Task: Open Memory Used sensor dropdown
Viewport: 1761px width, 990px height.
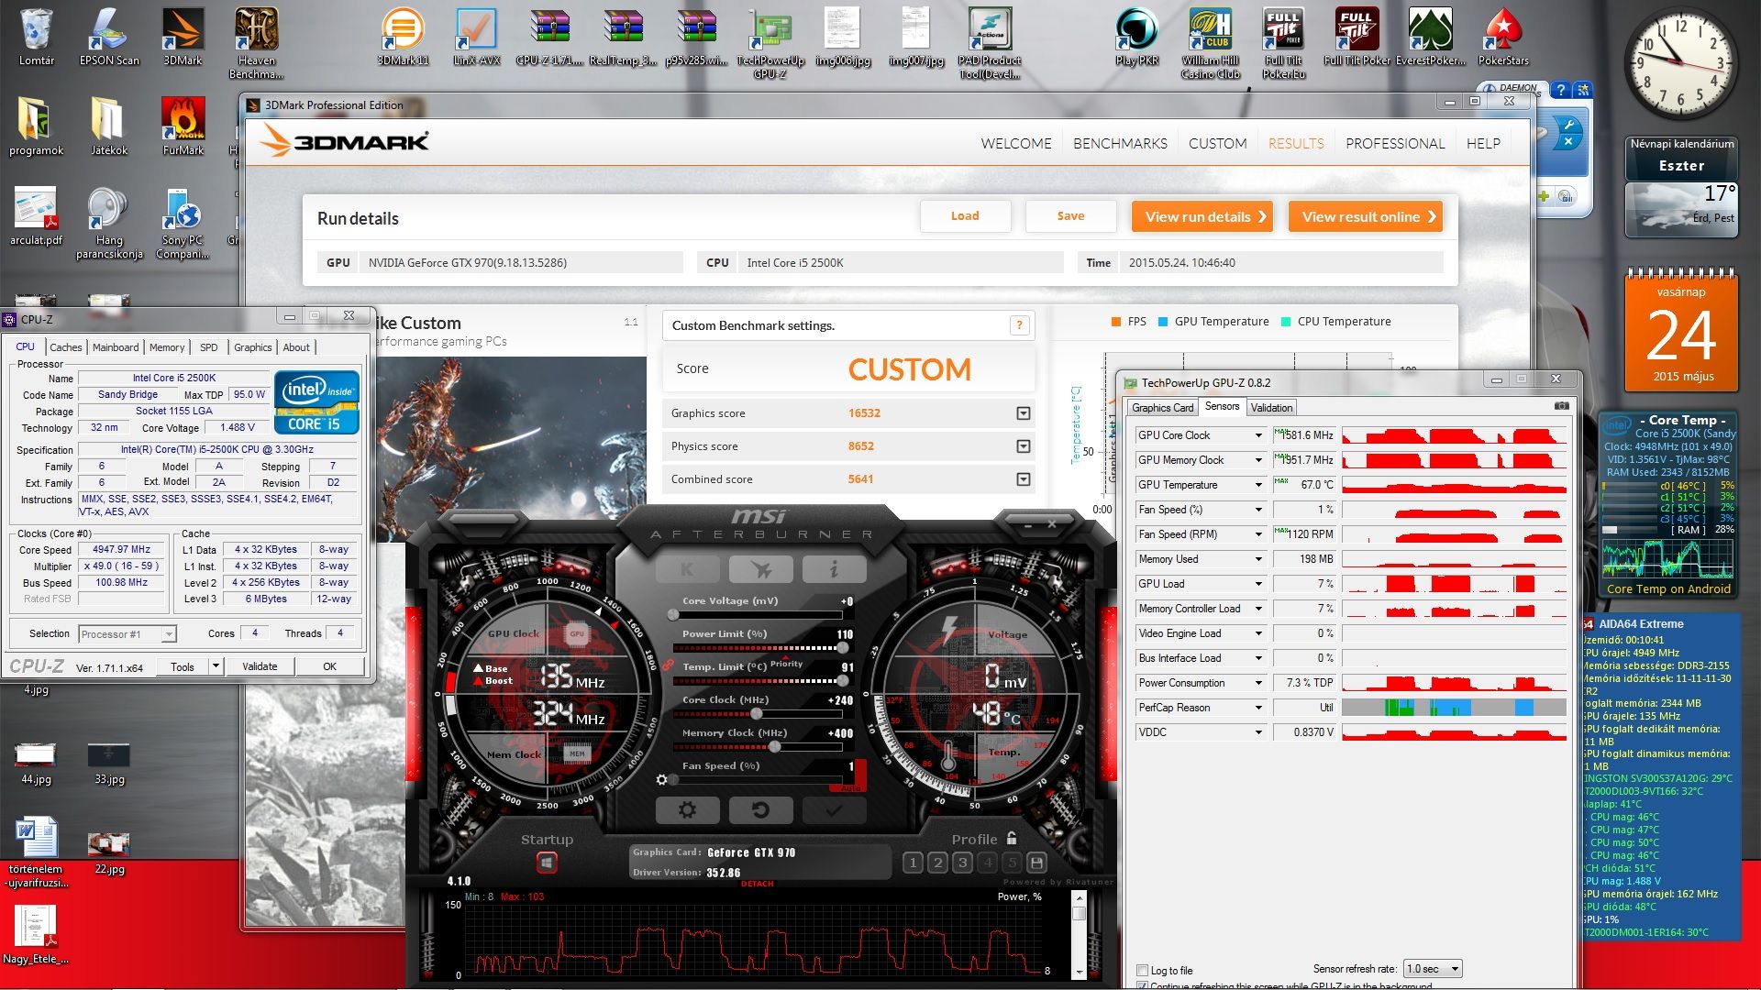Action: click(x=1258, y=559)
